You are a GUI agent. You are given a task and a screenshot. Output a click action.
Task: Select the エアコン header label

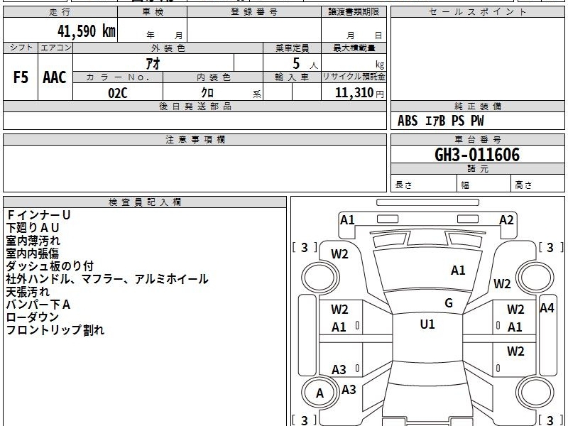point(55,48)
